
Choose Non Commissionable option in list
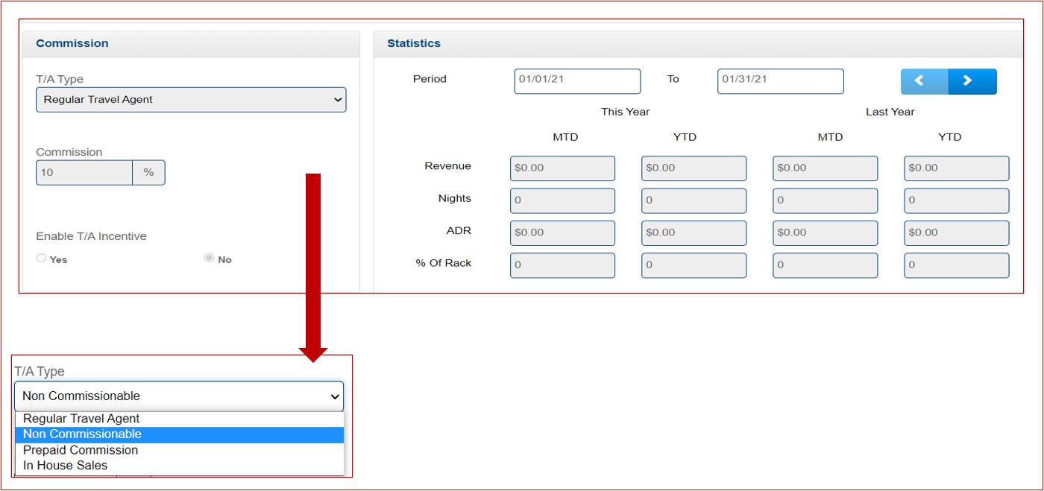pos(82,434)
